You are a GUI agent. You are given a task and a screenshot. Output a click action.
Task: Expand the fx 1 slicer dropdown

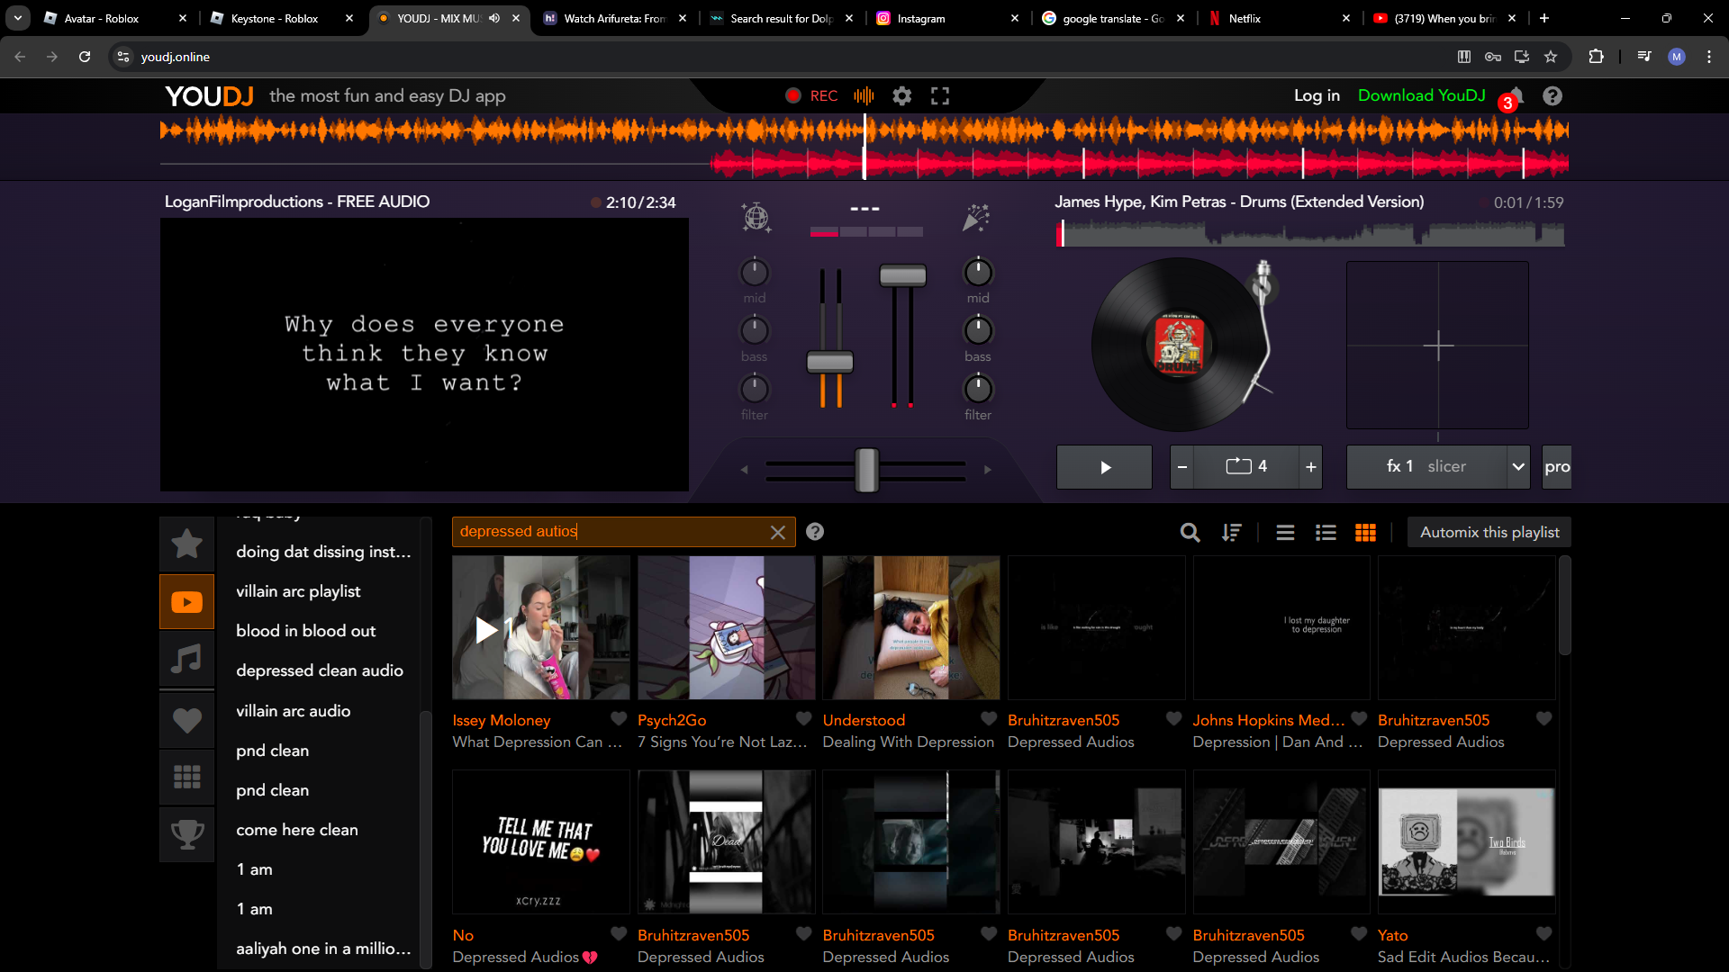(x=1518, y=467)
